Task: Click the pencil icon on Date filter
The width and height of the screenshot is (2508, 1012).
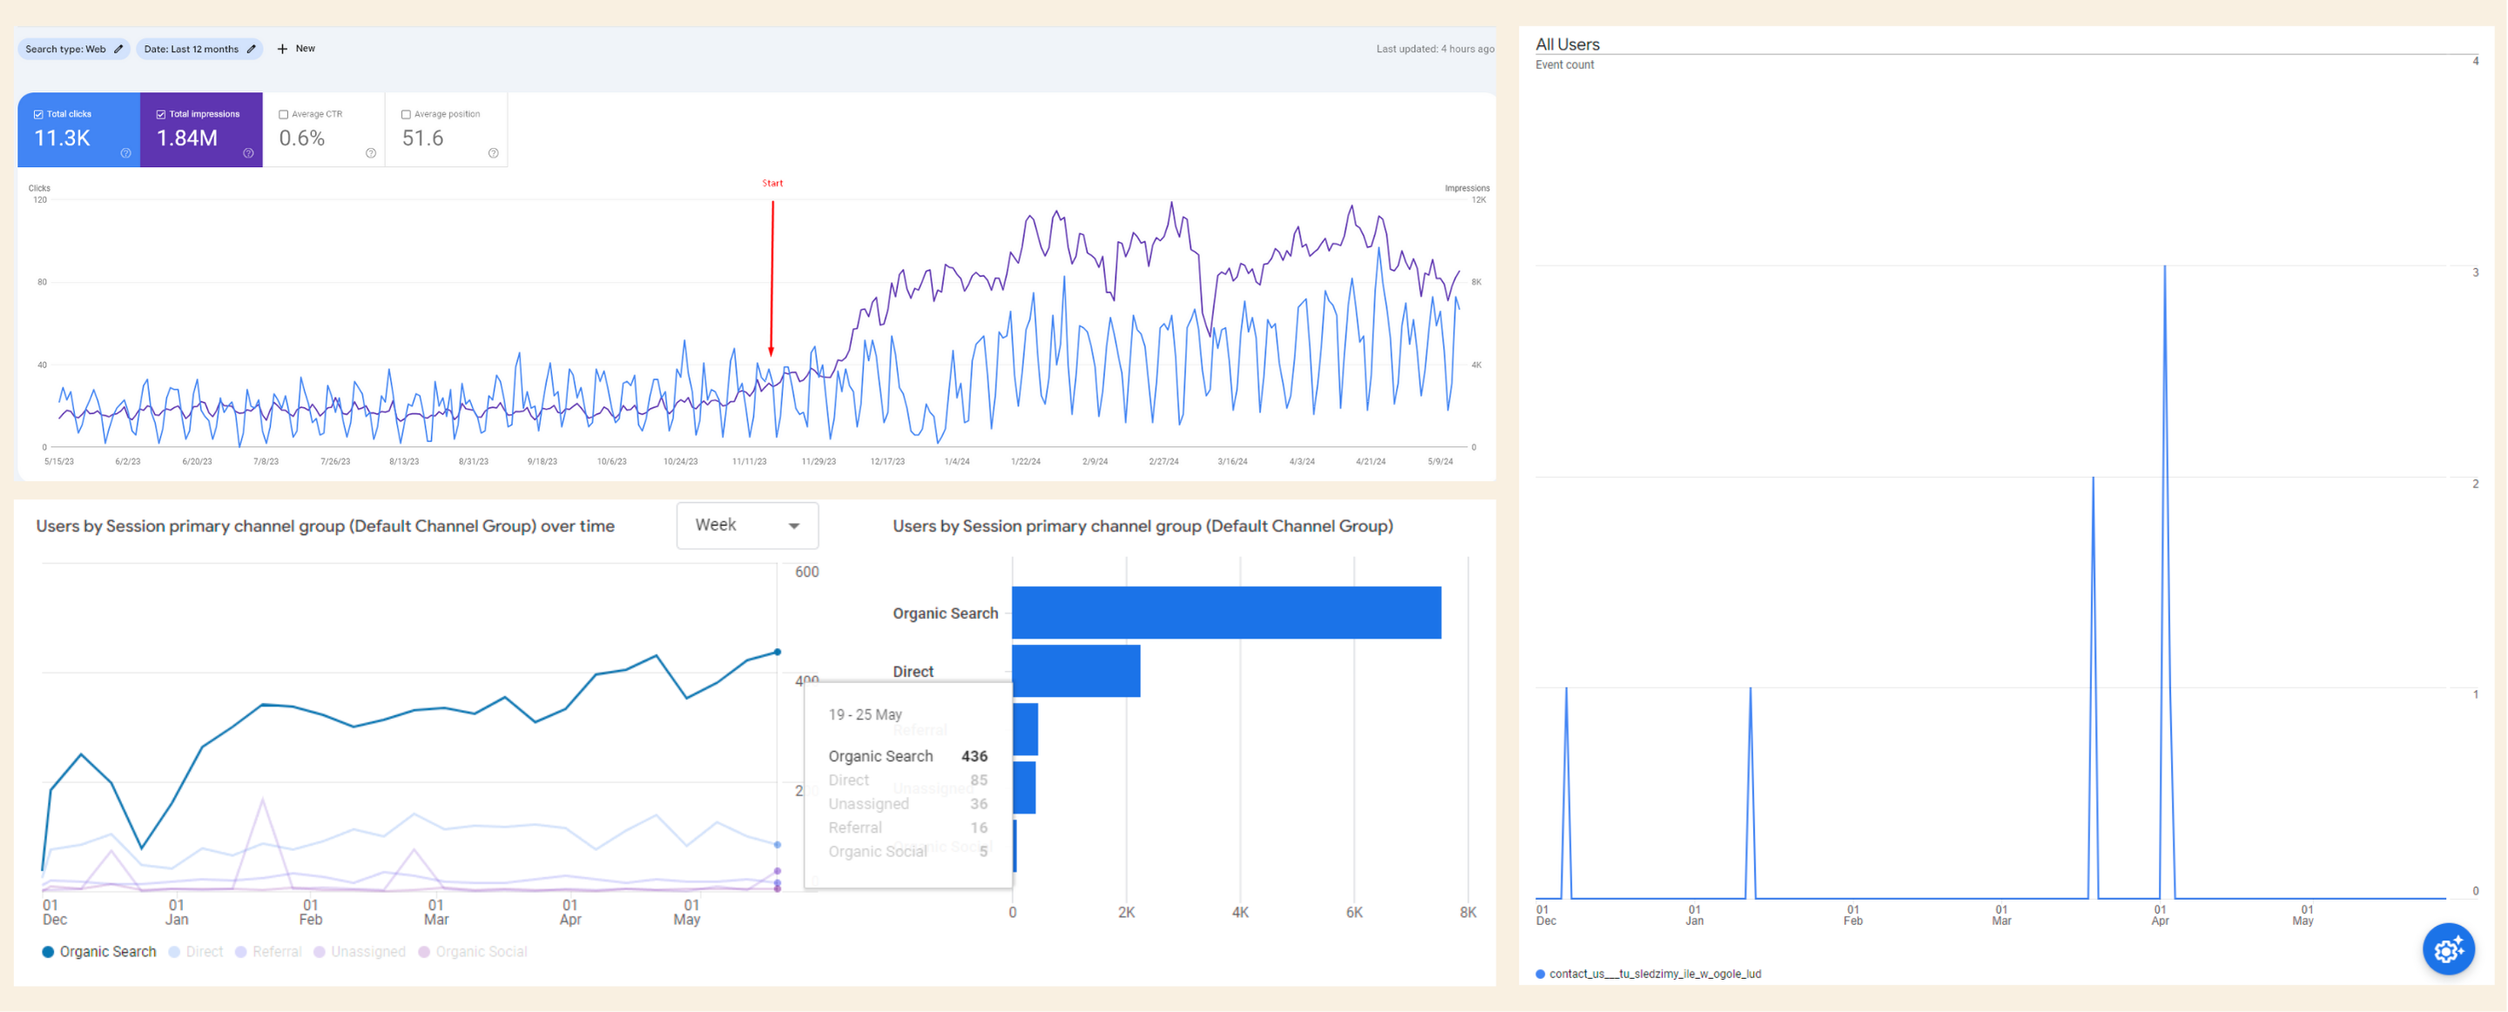Action: pyautogui.click(x=251, y=49)
